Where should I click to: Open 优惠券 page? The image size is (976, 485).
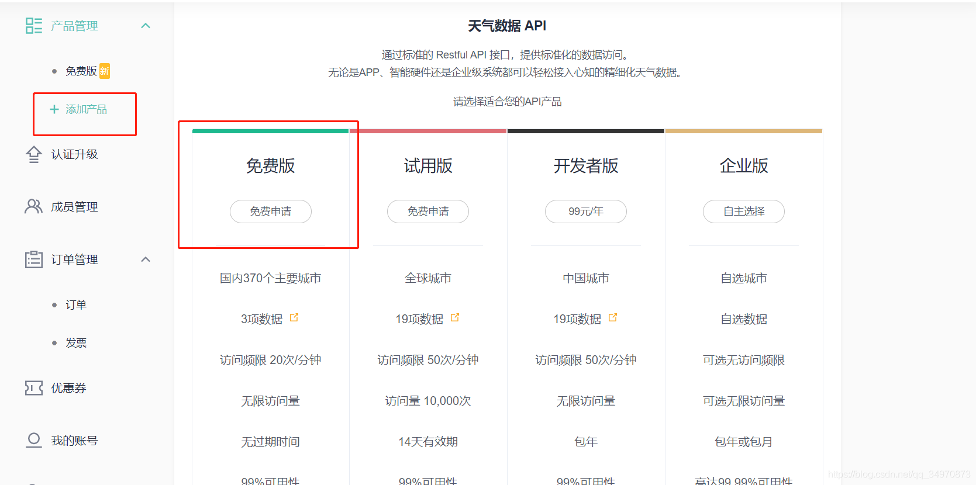(x=68, y=388)
